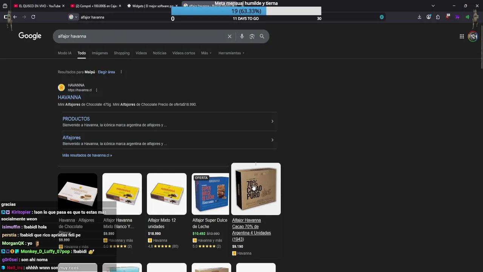
Task: Open the Firefox downloads panel
Action: [419, 17]
